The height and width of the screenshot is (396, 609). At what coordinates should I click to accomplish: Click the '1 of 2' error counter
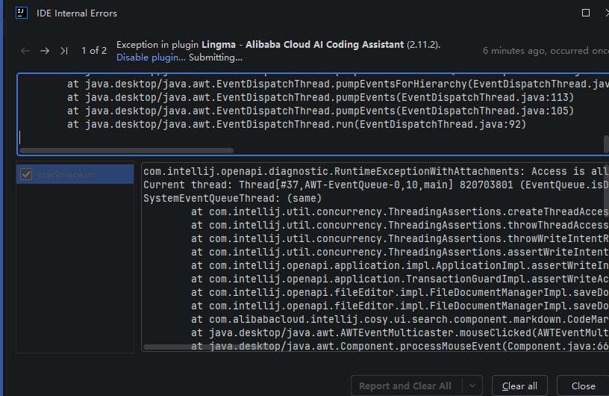(x=94, y=51)
